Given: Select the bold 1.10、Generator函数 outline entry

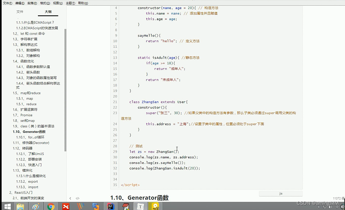Looking at the screenshot, I should 29,132.
